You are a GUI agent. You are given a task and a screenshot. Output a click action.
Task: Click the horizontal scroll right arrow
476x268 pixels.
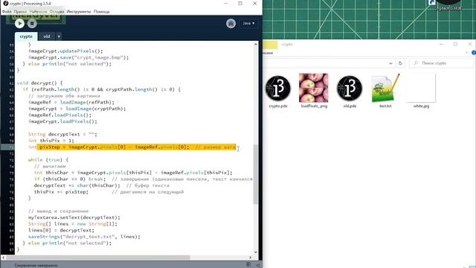tap(251, 258)
